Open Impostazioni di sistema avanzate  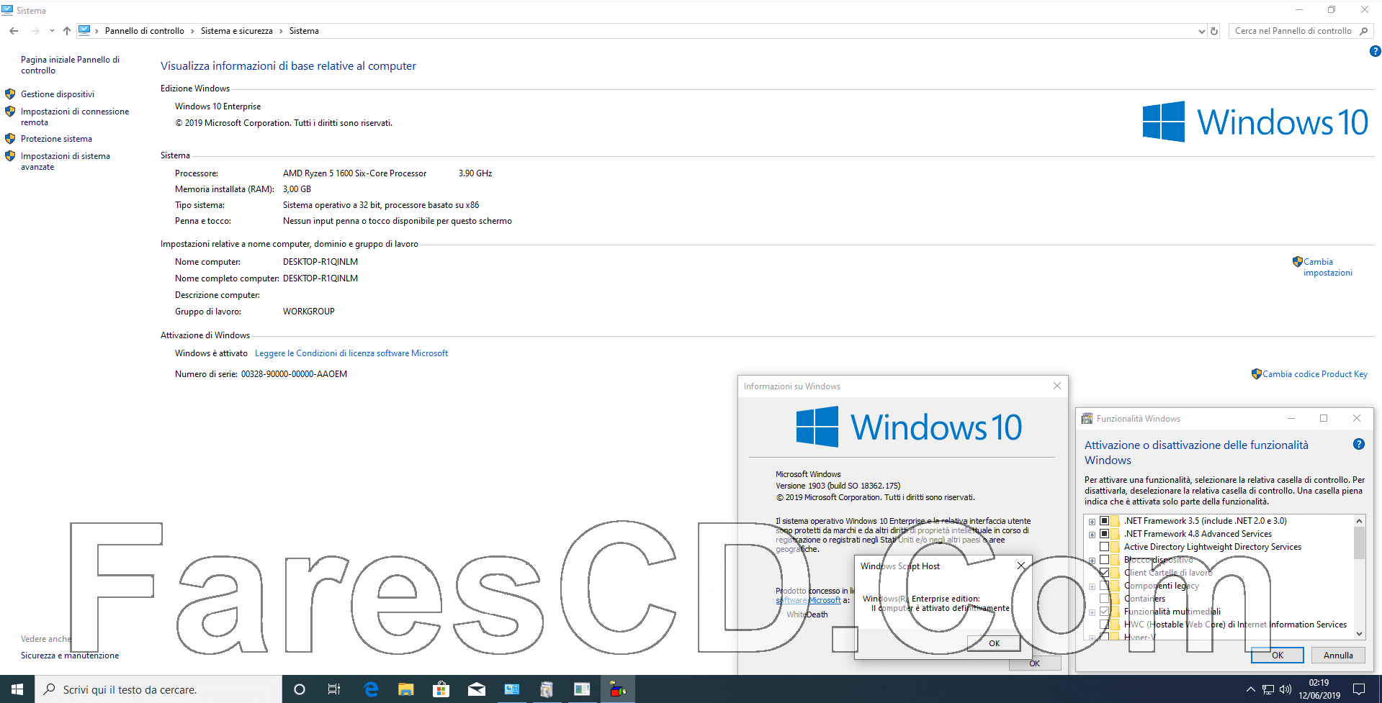click(x=66, y=161)
